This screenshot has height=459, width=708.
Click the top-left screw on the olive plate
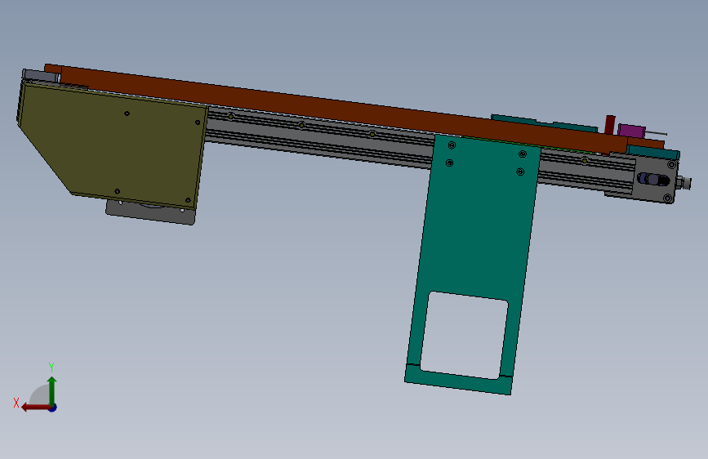coord(127,114)
